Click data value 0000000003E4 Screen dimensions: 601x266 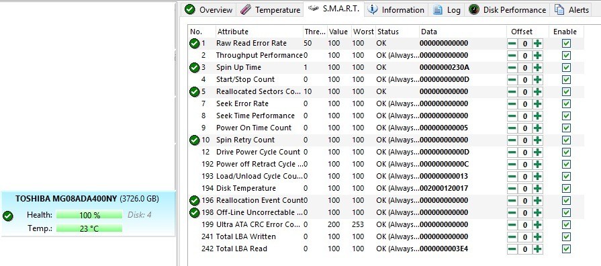pyautogui.click(x=444, y=249)
